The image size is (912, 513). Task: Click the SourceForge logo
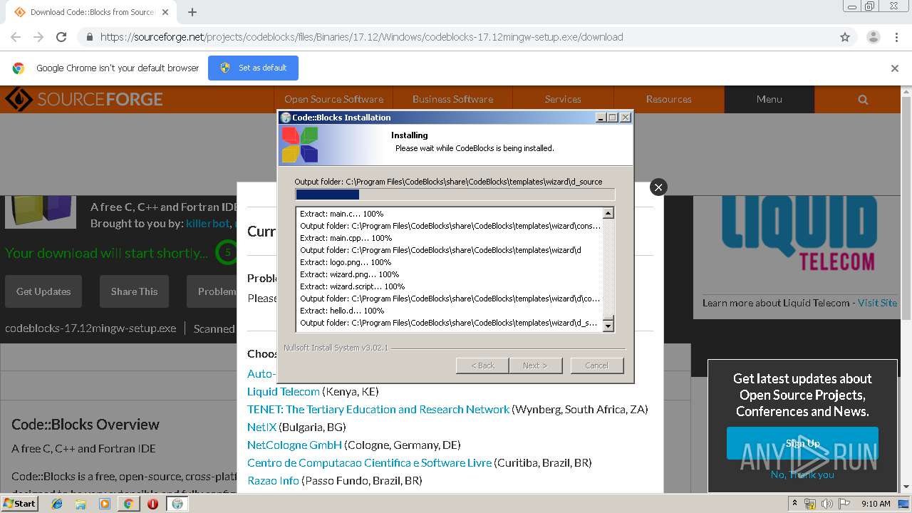click(84, 99)
